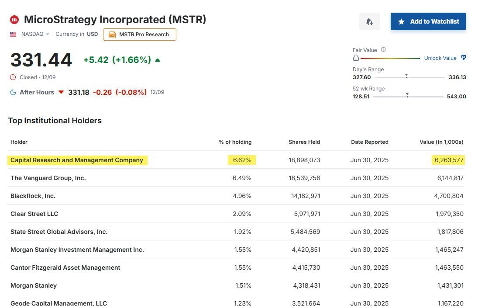Click the Fair Value gradient bar
Viewport: 478px width, 306px height.
point(390,58)
